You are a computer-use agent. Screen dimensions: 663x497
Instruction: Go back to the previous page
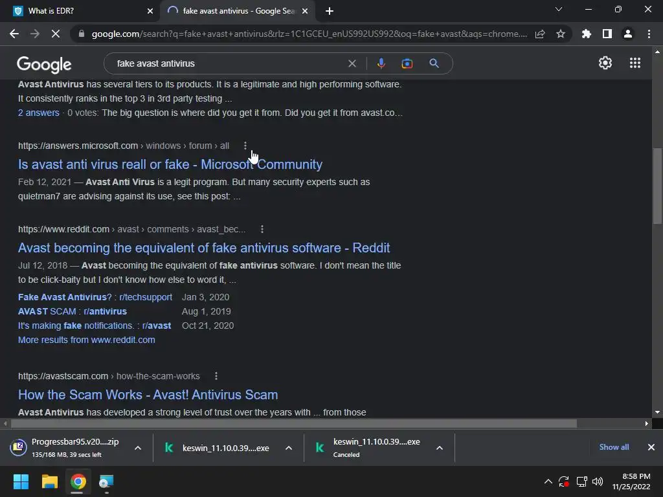coord(14,34)
